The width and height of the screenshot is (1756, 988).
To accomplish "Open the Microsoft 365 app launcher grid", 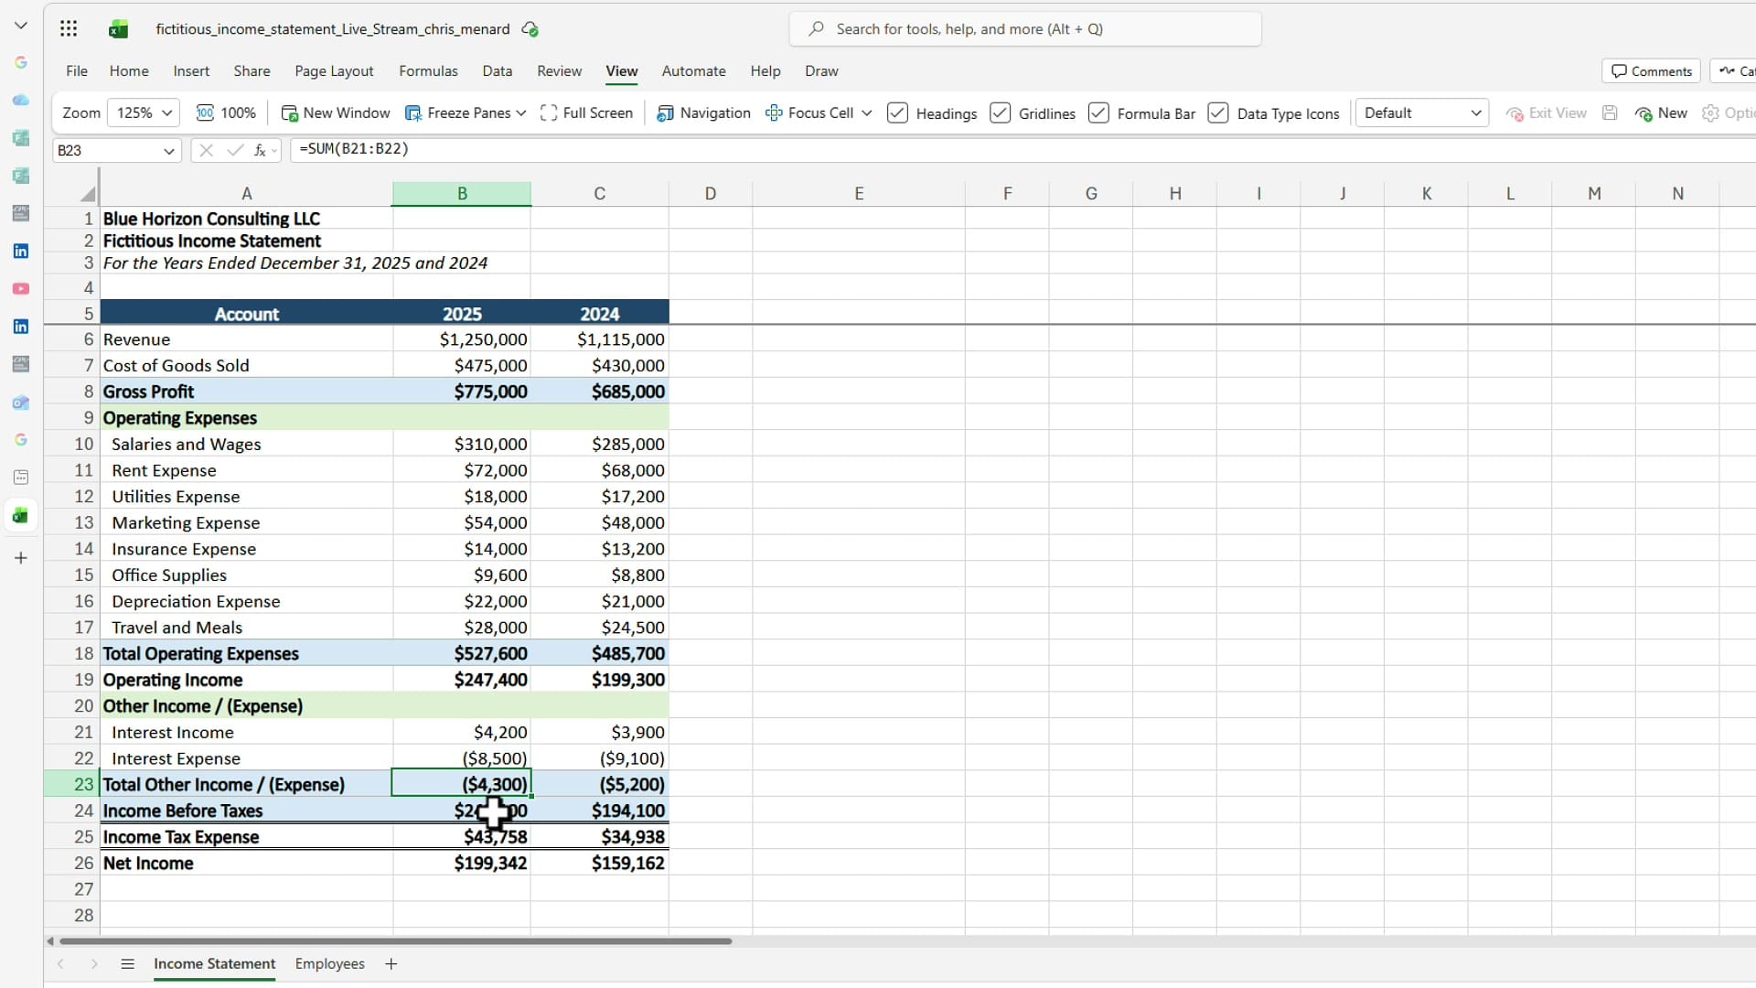I will pos(69,28).
